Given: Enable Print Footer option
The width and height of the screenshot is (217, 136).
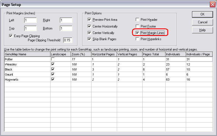Looking at the screenshot, I should 137,26.
